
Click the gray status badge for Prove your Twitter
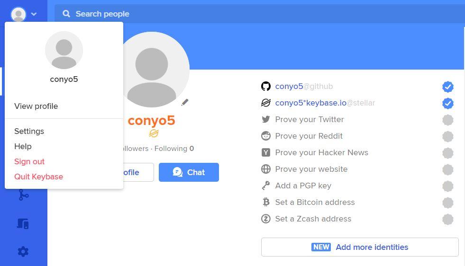(x=447, y=120)
